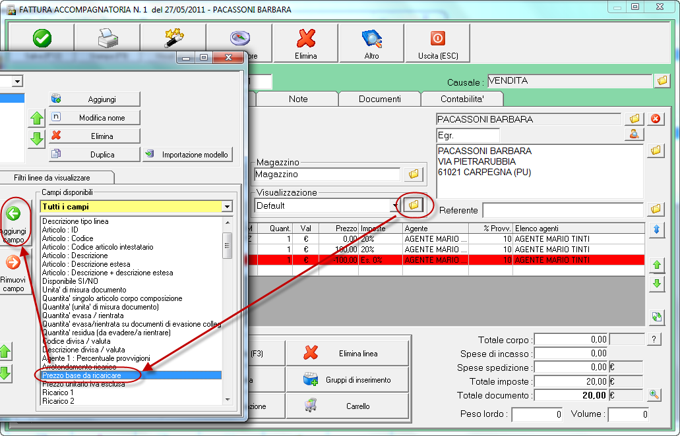The width and height of the screenshot is (680, 436).
Task: Click green down arrow right of invoice table
Action: [x=656, y=284]
